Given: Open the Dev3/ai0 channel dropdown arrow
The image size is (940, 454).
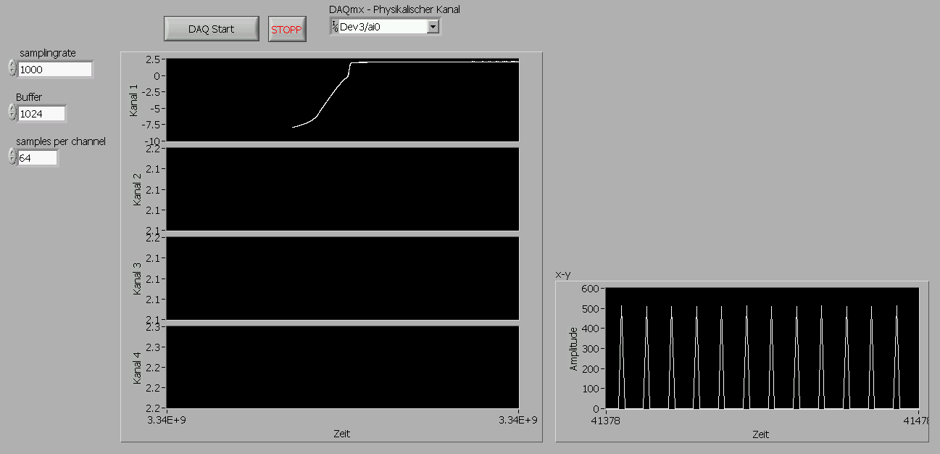Looking at the screenshot, I should click(433, 27).
